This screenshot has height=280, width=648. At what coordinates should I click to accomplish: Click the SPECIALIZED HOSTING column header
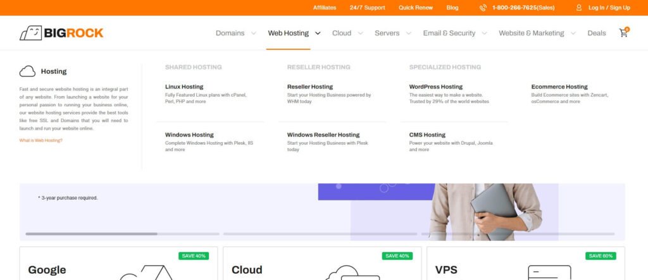445,67
